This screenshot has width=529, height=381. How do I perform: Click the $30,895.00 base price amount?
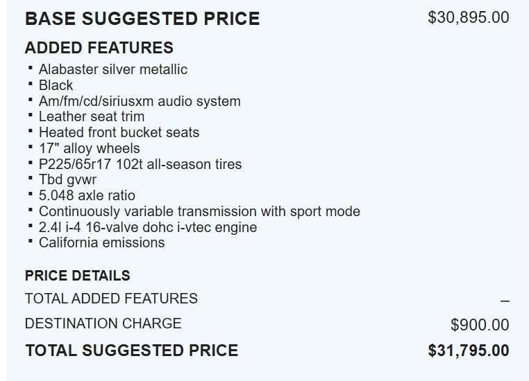[x=468, y=17]
